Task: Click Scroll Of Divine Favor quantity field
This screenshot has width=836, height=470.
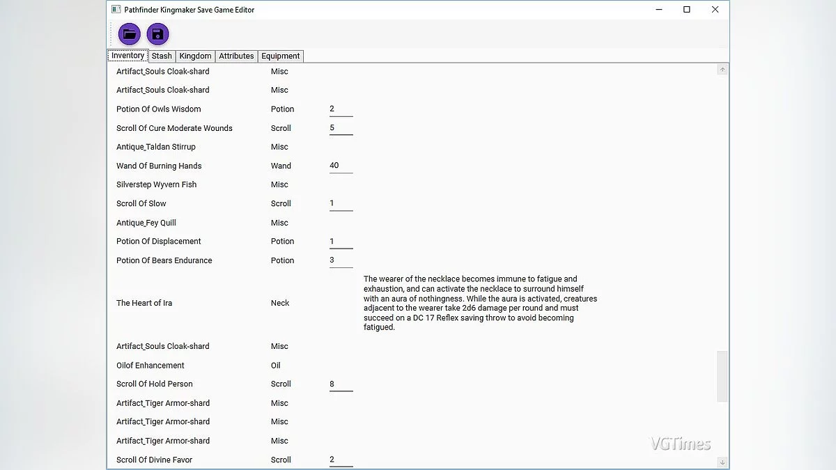Action: click(x=341, y=460)
